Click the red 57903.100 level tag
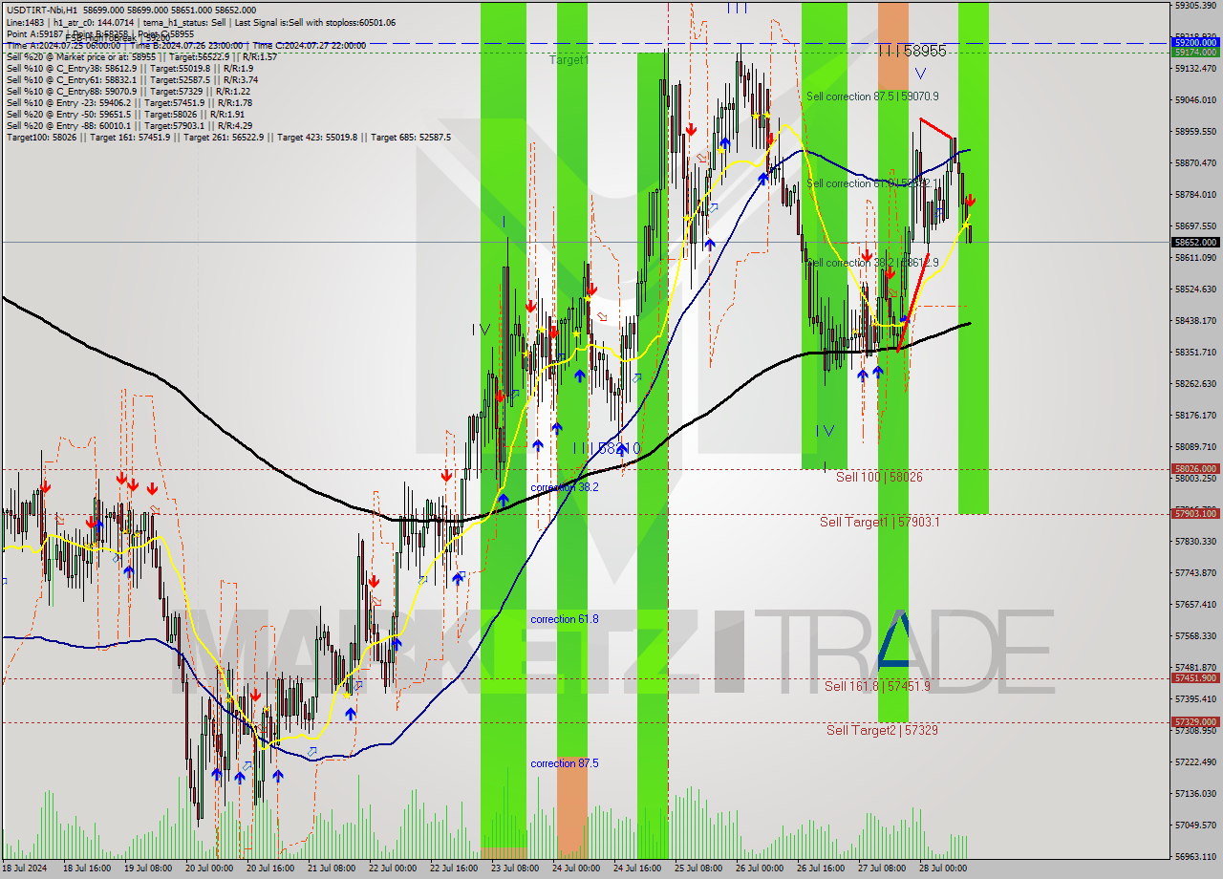The width and height of the screenshot is (1223, 879). 1195,514
